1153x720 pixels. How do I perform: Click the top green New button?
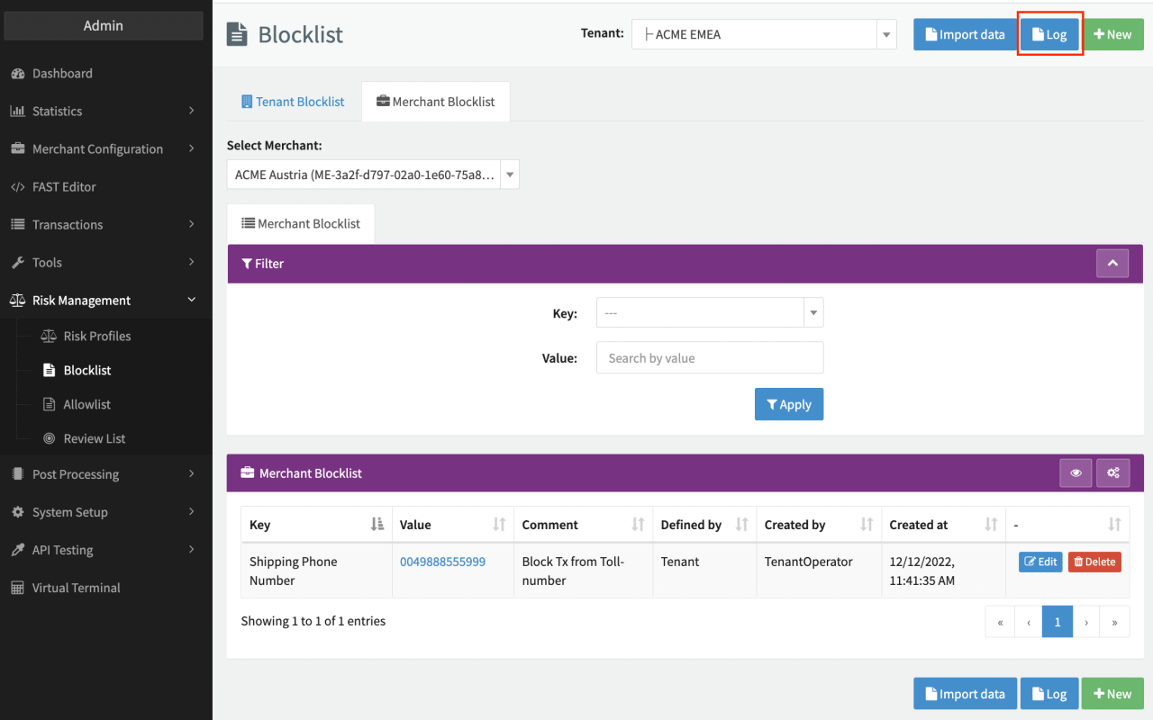coord(1112,34)
